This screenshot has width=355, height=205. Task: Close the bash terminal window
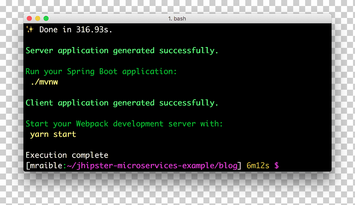click(29, 18)
